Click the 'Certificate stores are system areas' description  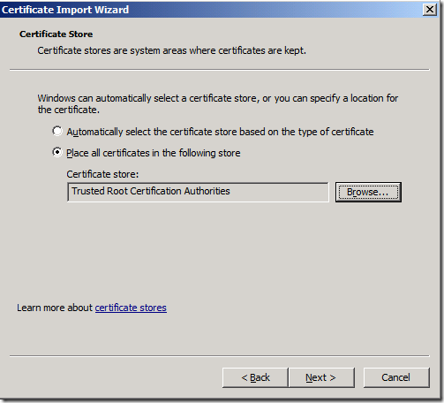point(171,50)
